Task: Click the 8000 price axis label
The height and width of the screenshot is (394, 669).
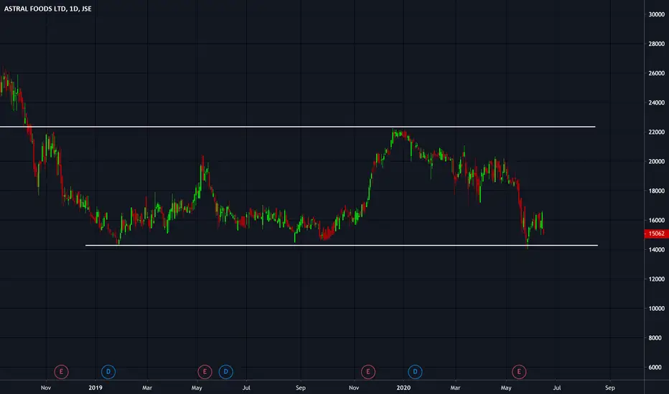Action: coord(655,338)
